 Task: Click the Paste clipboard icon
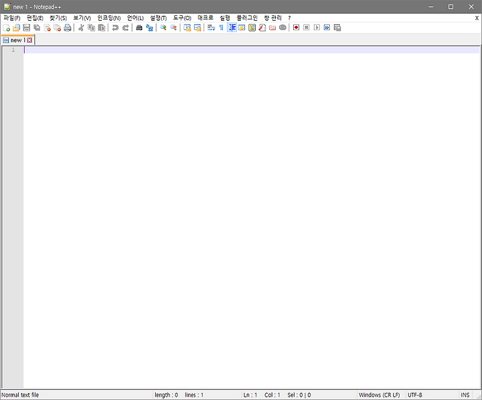click(x=102, y=27)
